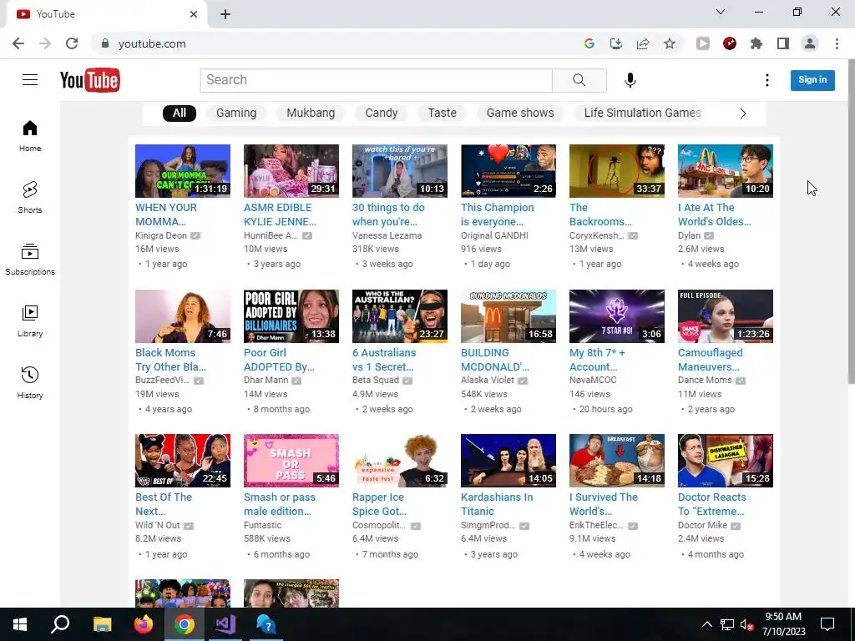Select the Candy filter chip
The width and height of the screenshot is (855, 641).
381,113
